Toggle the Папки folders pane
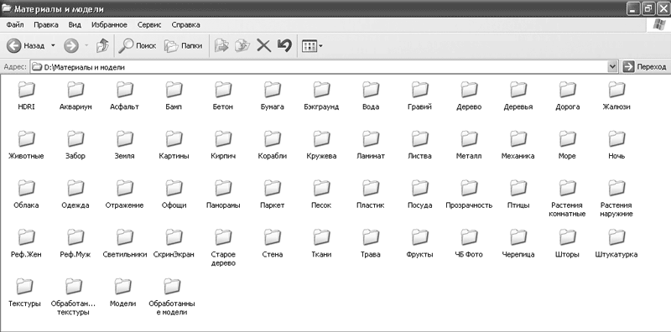Screen dimensions: 671x332 pos(184,45)
